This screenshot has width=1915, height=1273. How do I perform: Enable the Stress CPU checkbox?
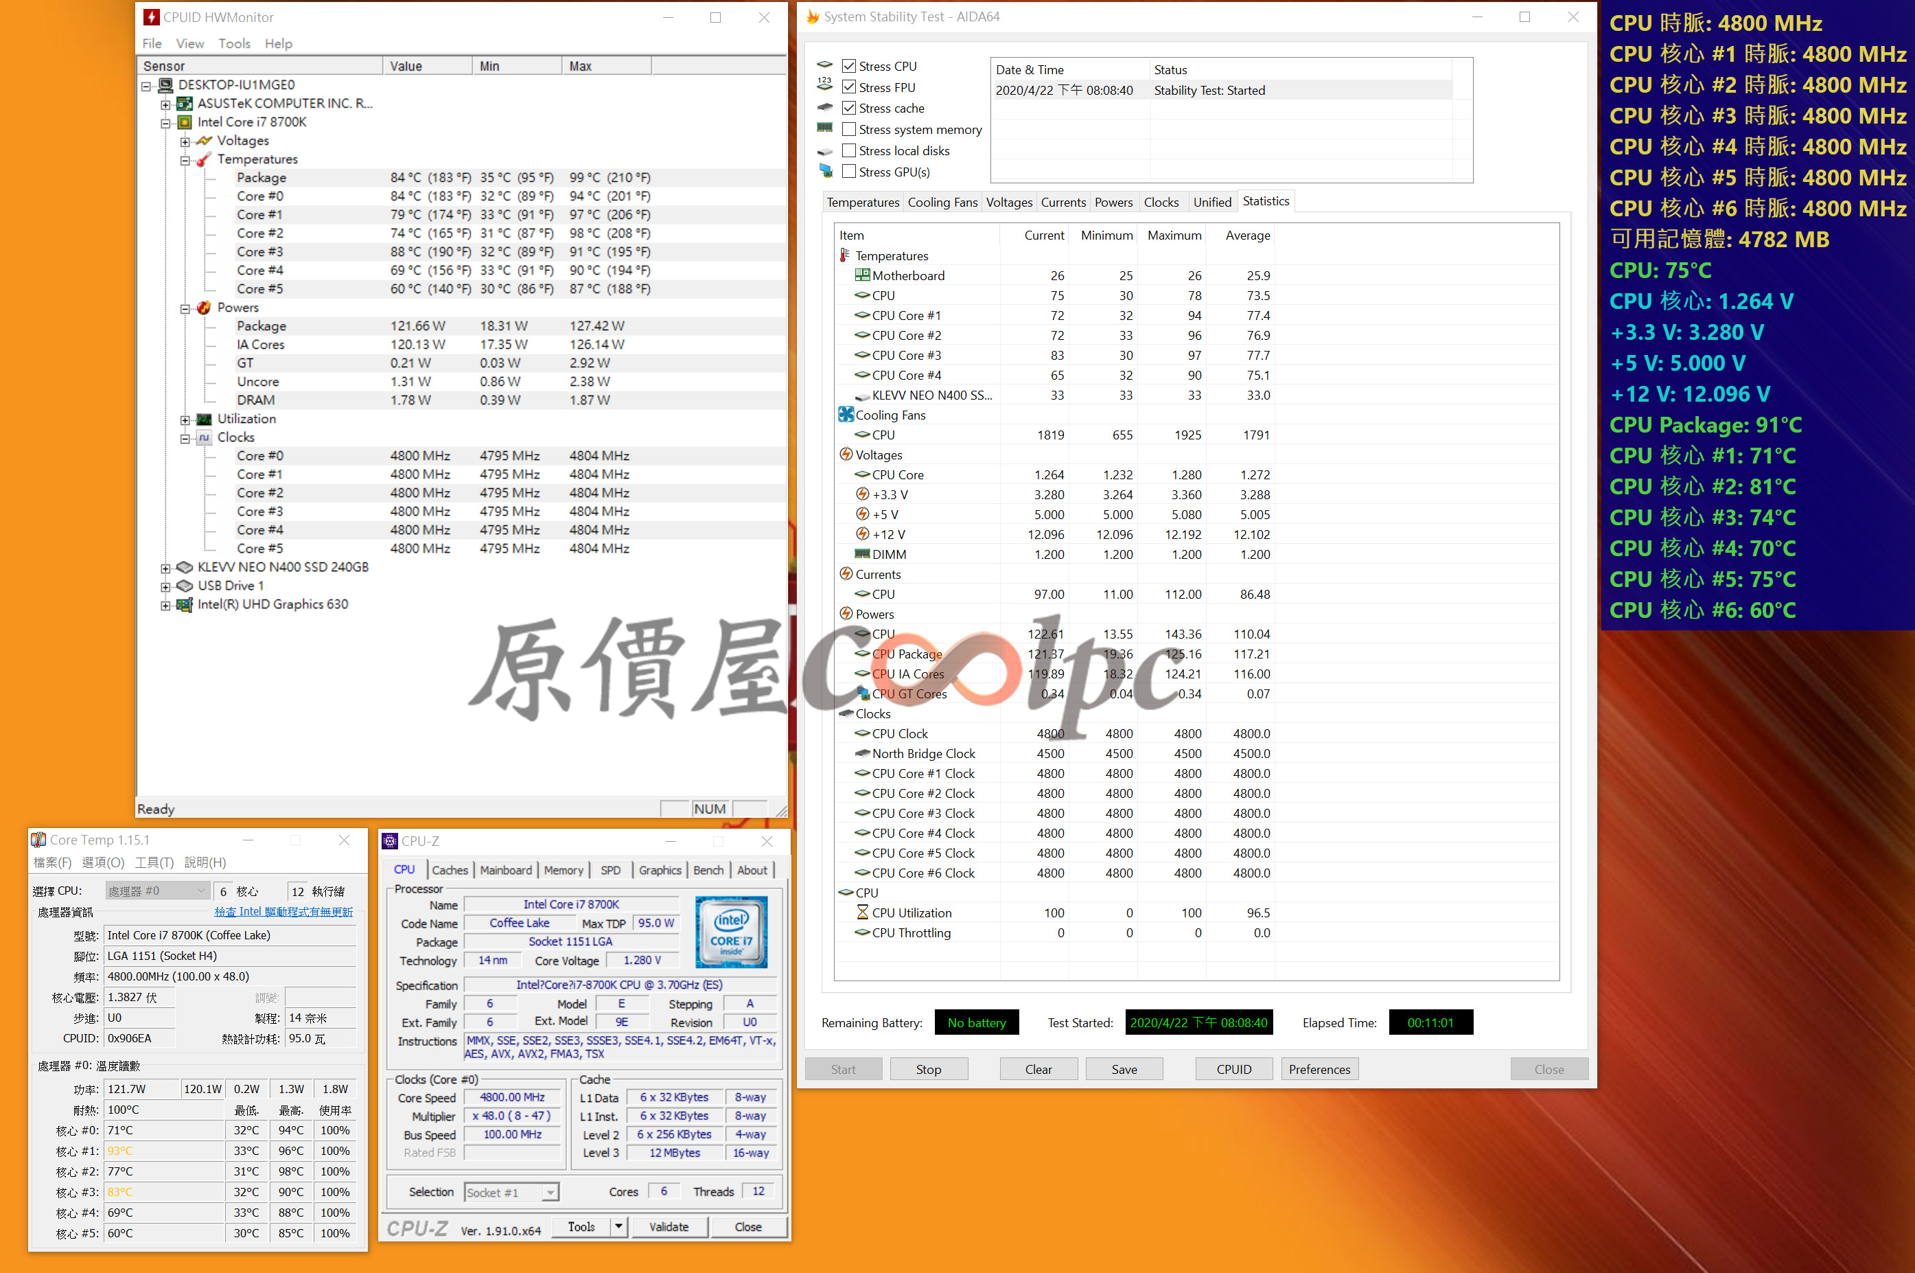coord(849,66)
